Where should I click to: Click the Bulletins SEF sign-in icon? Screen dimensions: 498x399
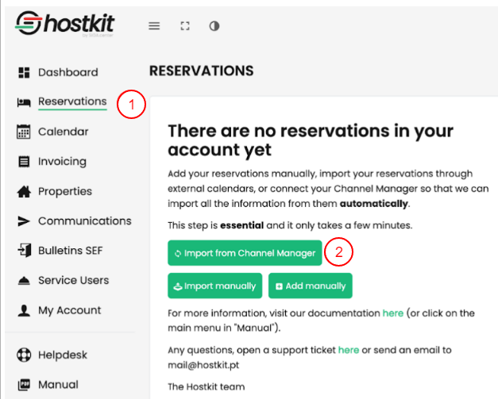point(24,251)
